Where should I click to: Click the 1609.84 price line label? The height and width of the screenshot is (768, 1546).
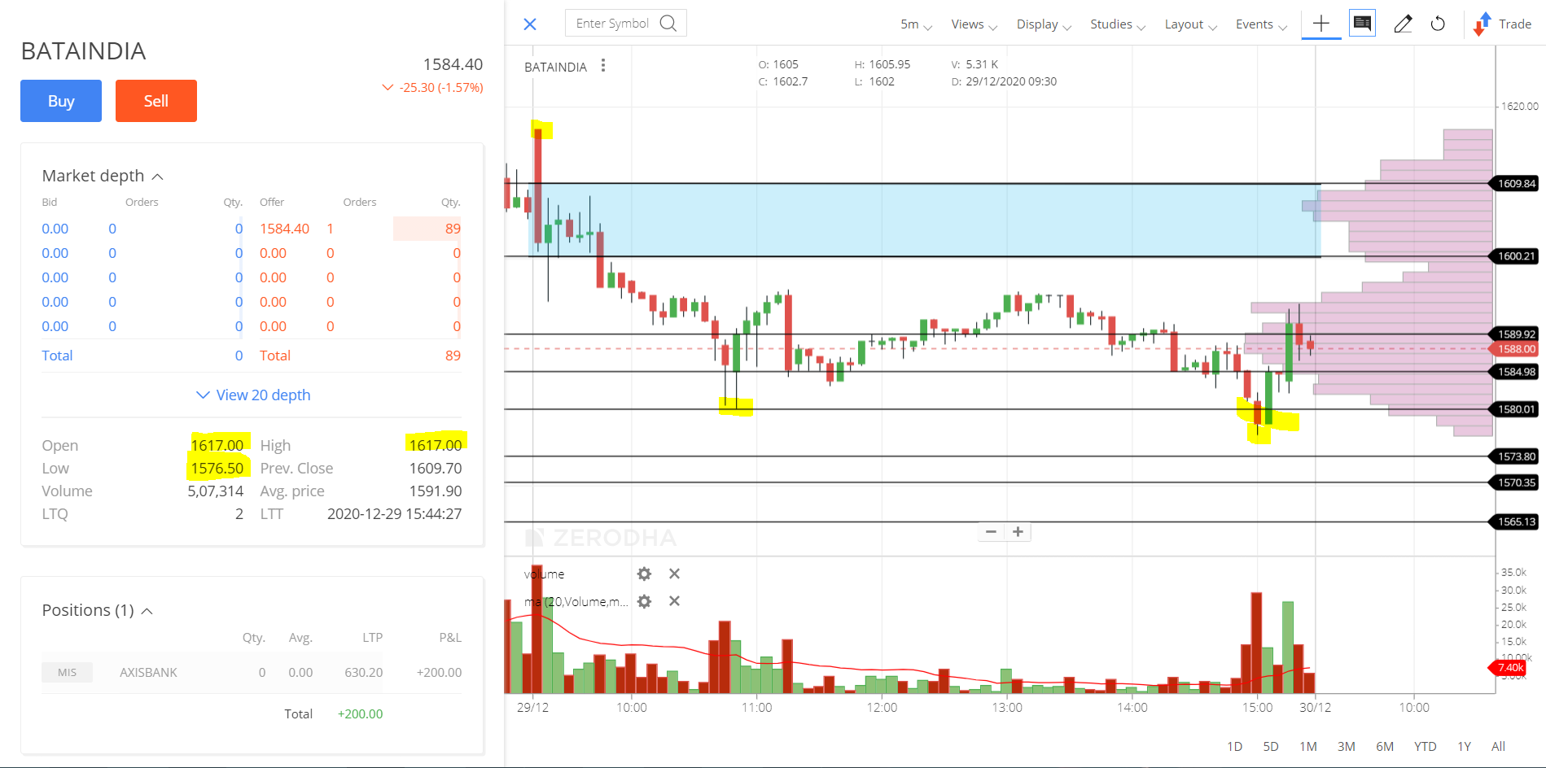point(1516,184)
